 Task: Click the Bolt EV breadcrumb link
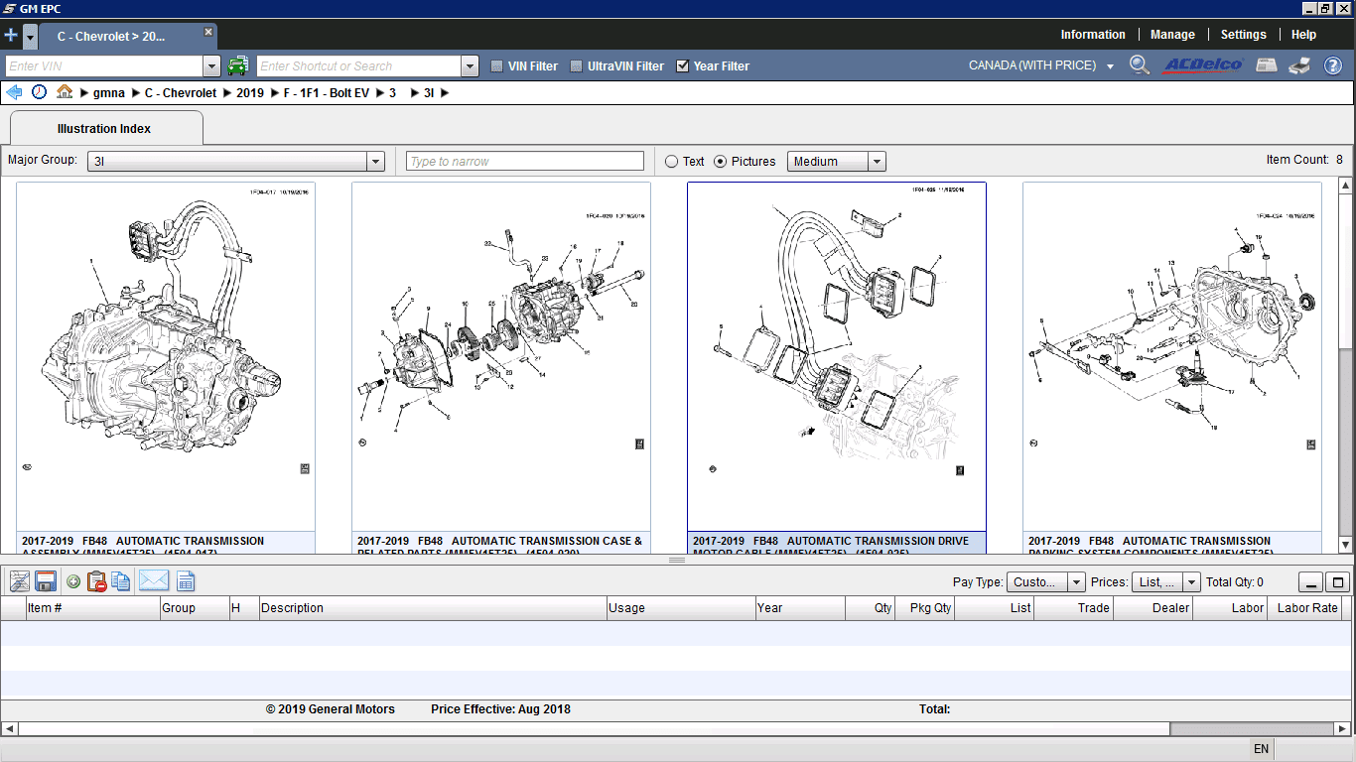coord(326,93)
